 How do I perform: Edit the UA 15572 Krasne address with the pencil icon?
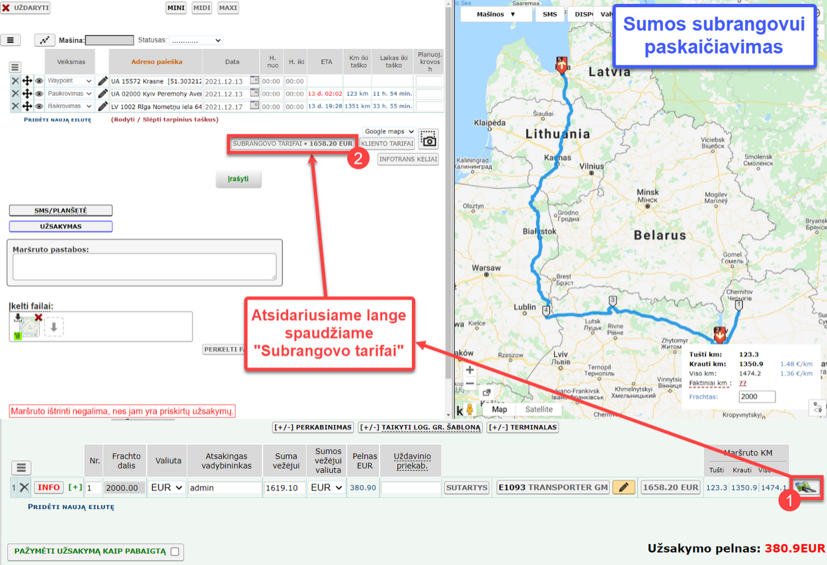102,81
